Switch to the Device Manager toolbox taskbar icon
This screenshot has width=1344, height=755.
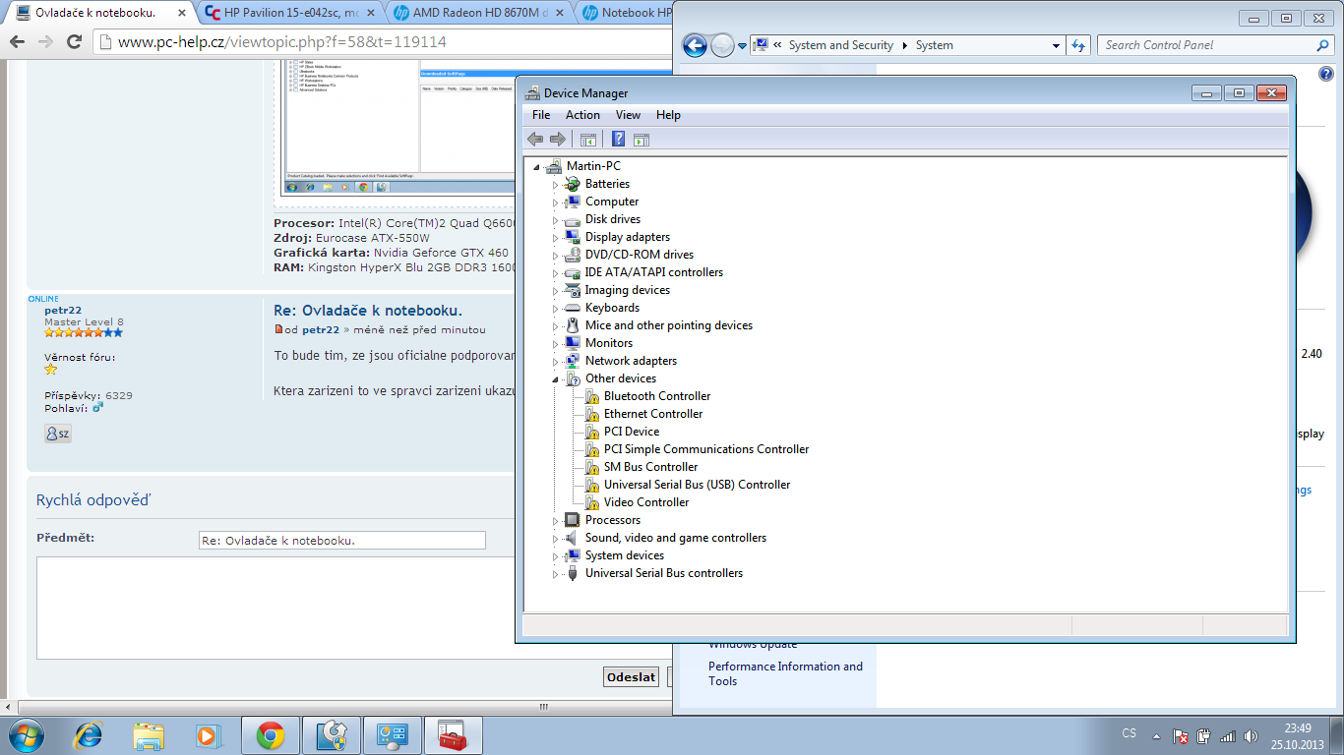point(453,734)
